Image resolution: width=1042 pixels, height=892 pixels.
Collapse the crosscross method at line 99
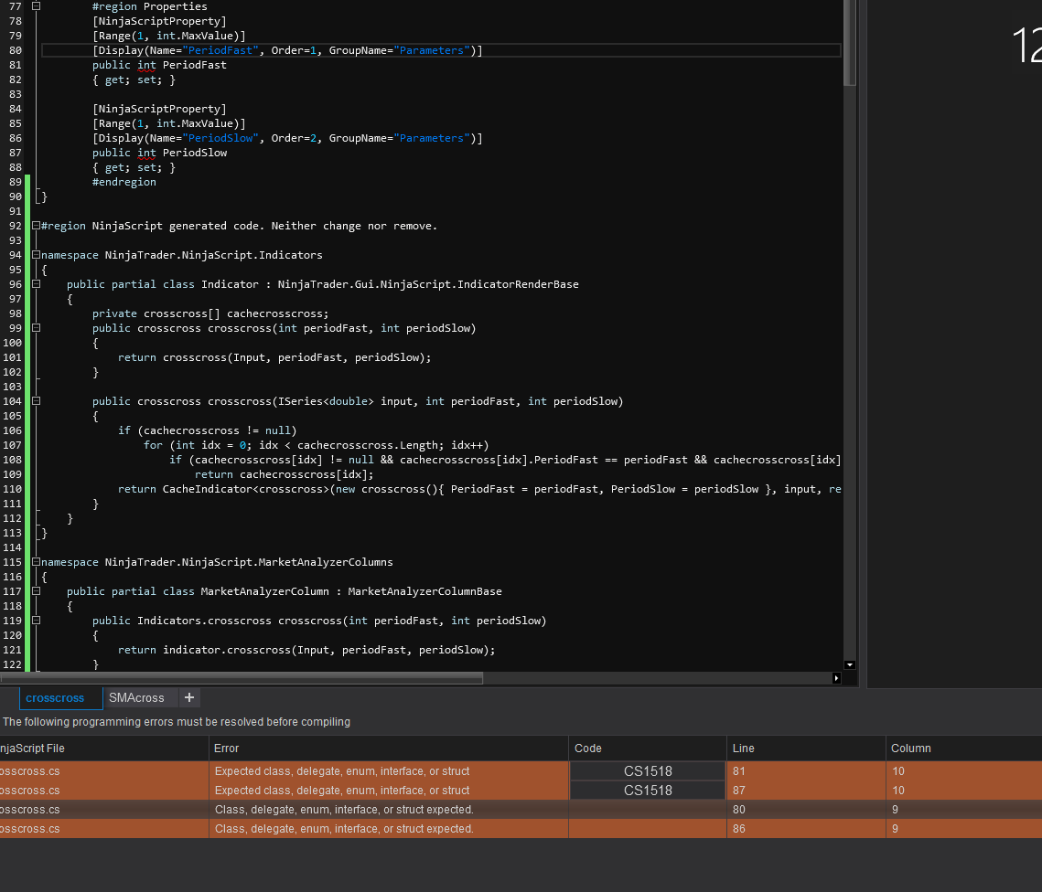pyautogui.click(x=37, y=328)
